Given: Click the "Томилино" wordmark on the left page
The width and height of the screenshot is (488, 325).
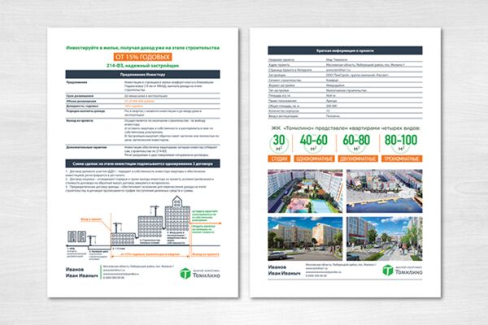Looking at the screenshot, I should point(206,275).
